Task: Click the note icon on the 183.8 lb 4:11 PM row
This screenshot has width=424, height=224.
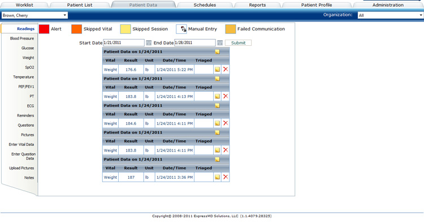Action: click(x=218, y=150)
